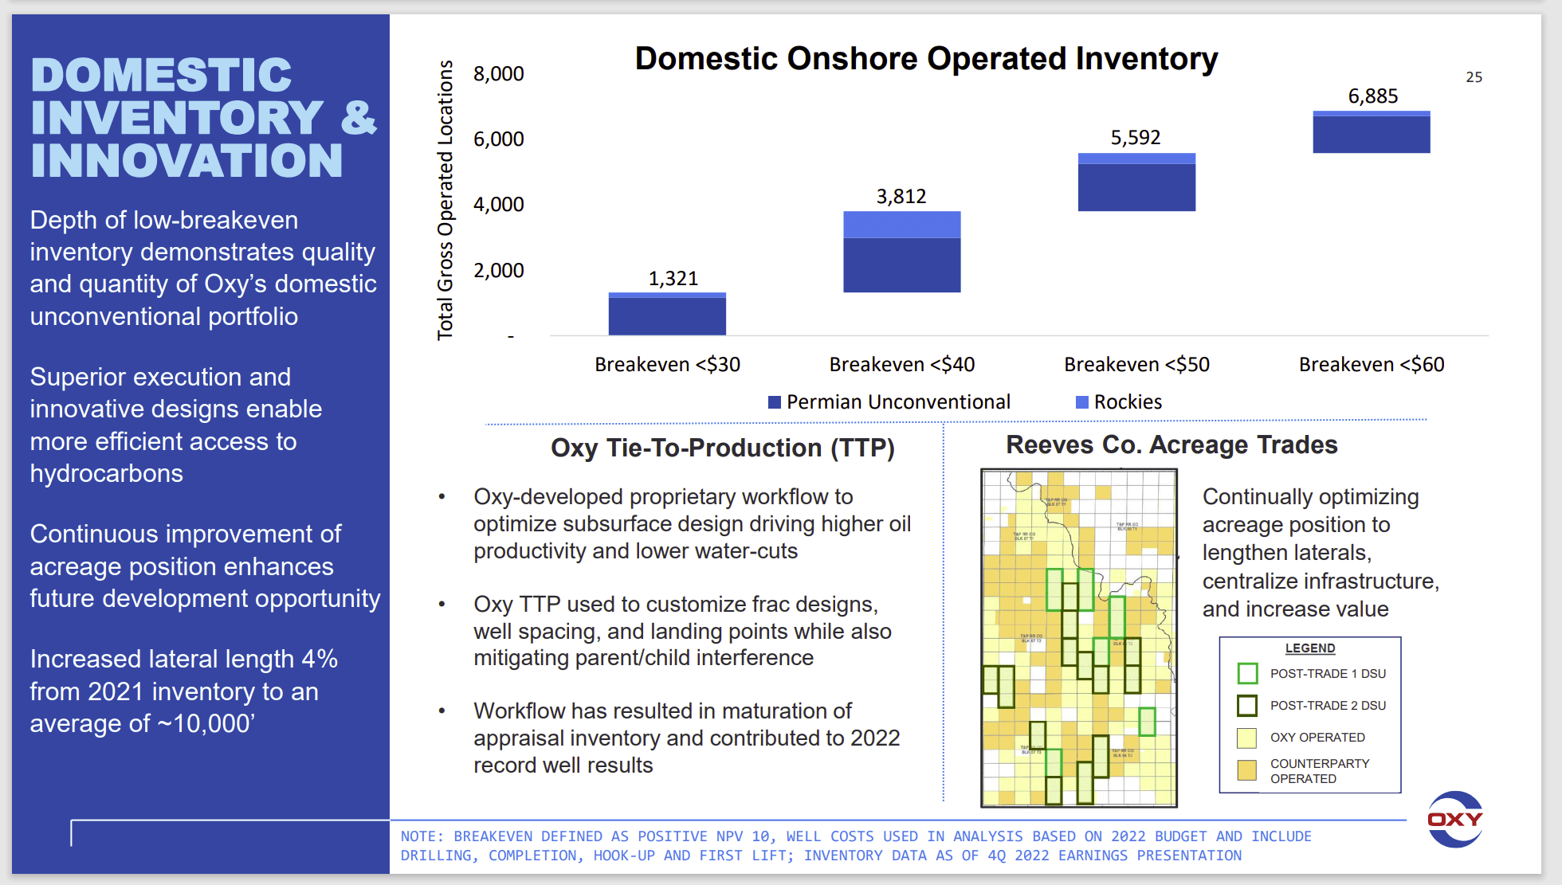
Task: Click the Rockies legend swatch
Action: point(1082,402)
